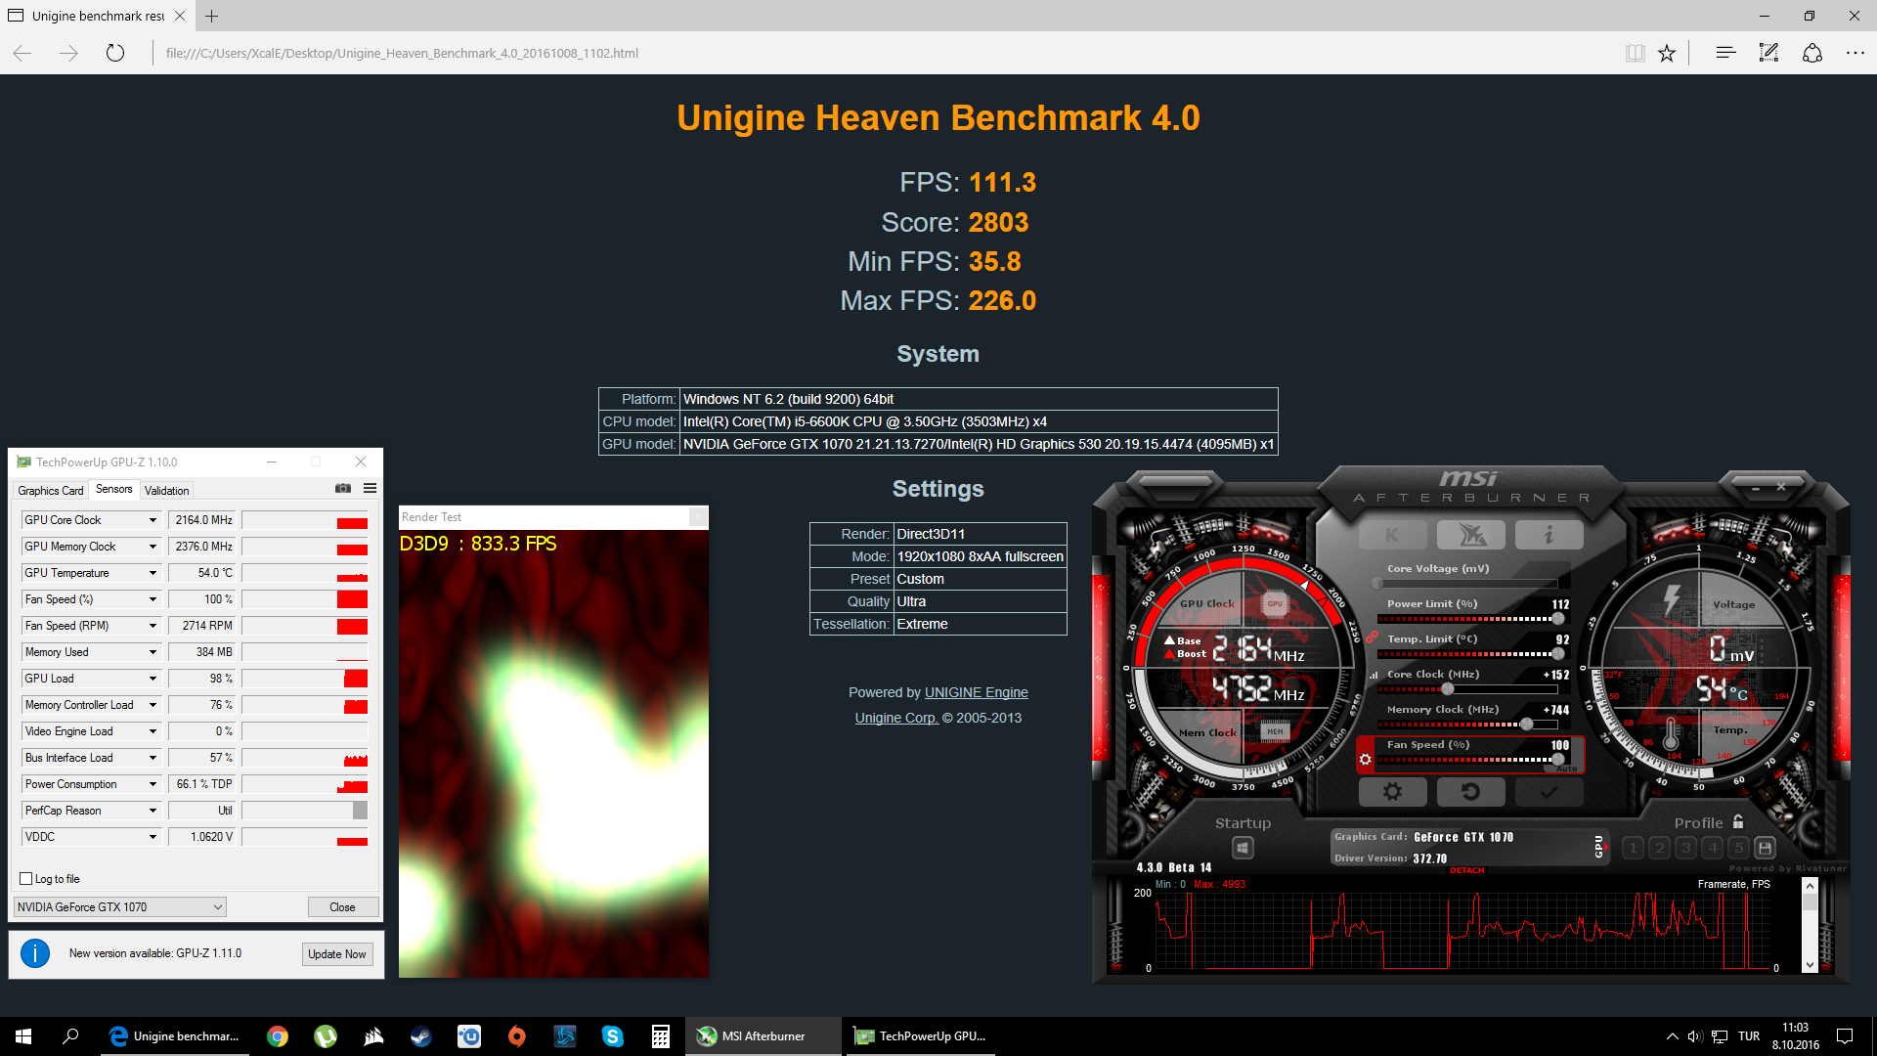Open Origin from the taskbar
Image resolution: width=1877 pixels, height=1056 pixels.
(x=517, y=1036)
